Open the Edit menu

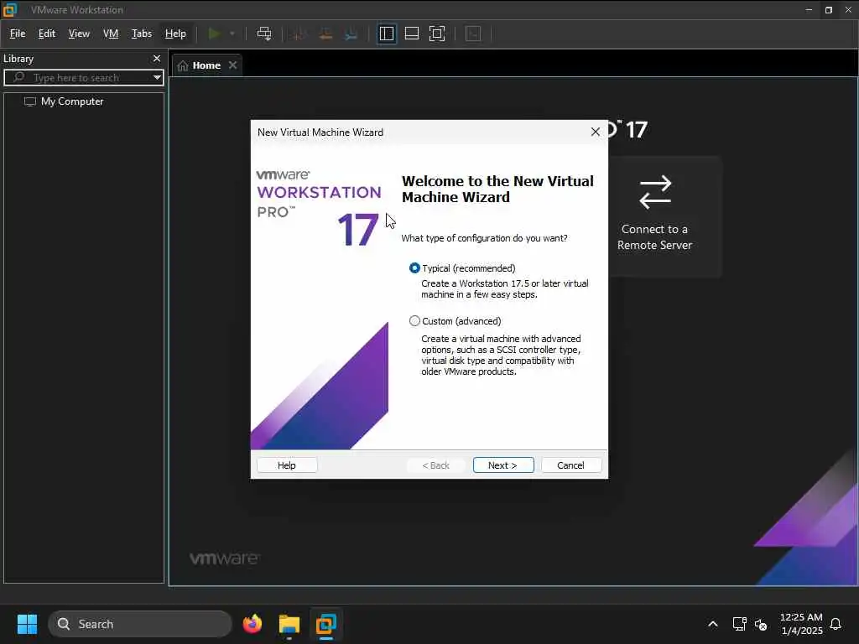(47, 34)
